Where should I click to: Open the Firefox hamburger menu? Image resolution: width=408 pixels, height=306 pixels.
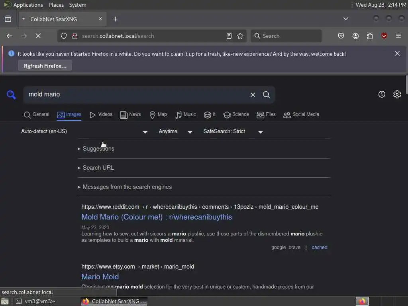click(398, 36)
